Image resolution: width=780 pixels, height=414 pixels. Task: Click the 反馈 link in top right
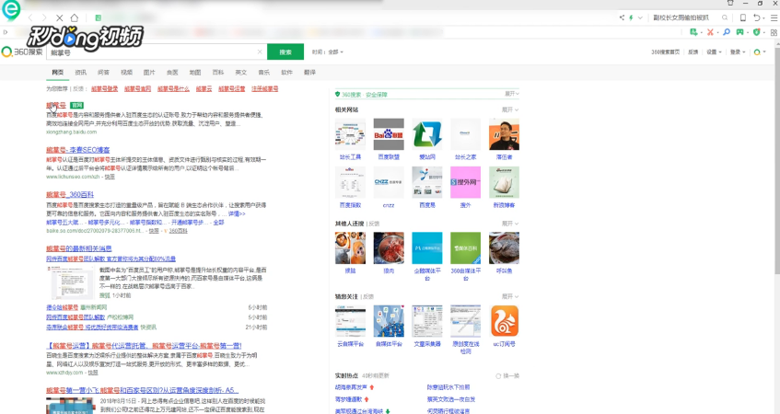[693, 52]
